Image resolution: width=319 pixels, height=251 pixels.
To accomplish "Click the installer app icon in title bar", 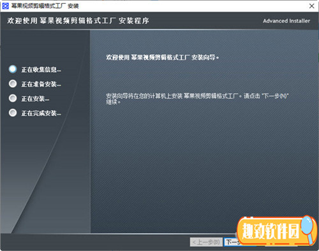I will click(5, 6).
